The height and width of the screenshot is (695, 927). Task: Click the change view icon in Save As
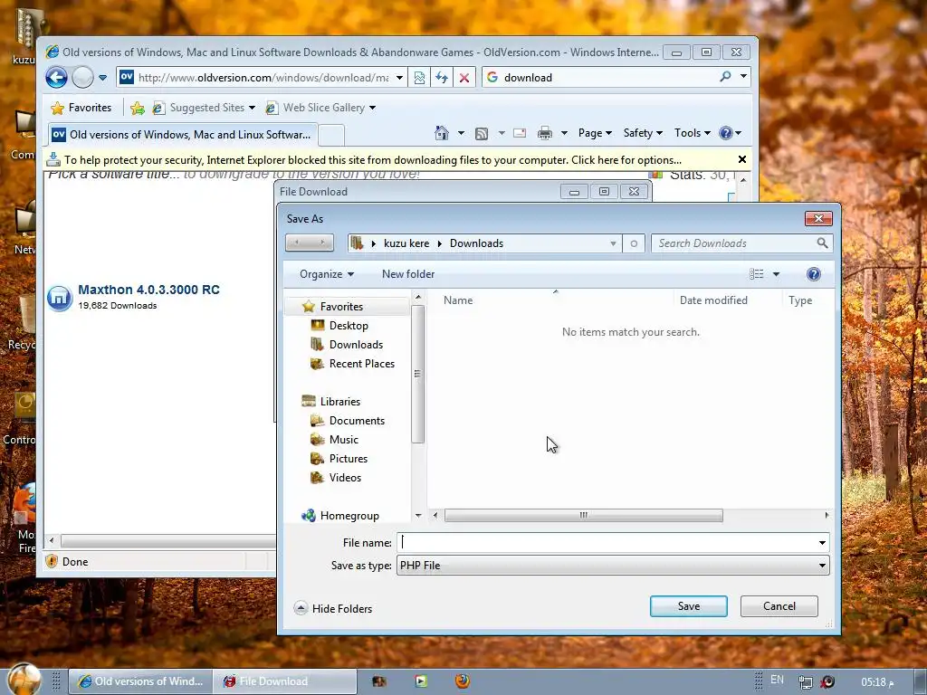757,273
